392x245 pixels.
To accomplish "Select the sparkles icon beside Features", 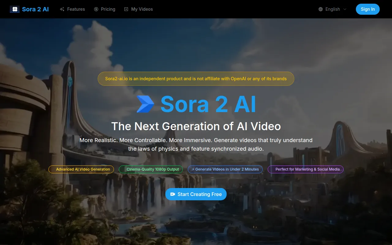I will click(62, 9).
